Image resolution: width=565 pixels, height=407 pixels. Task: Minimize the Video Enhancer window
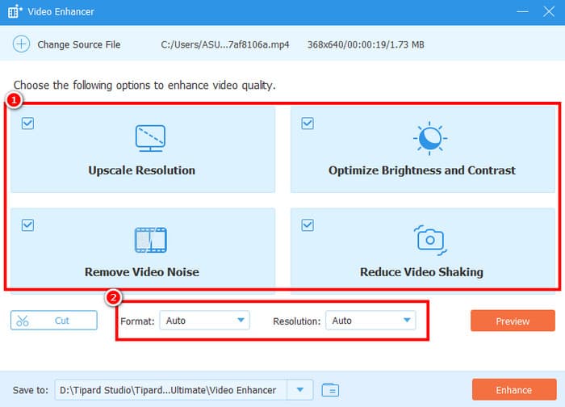522,13
